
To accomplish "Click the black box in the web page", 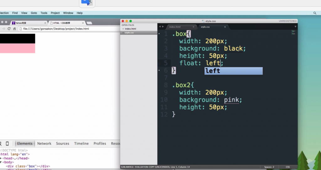I will click(x=18, y=38).
